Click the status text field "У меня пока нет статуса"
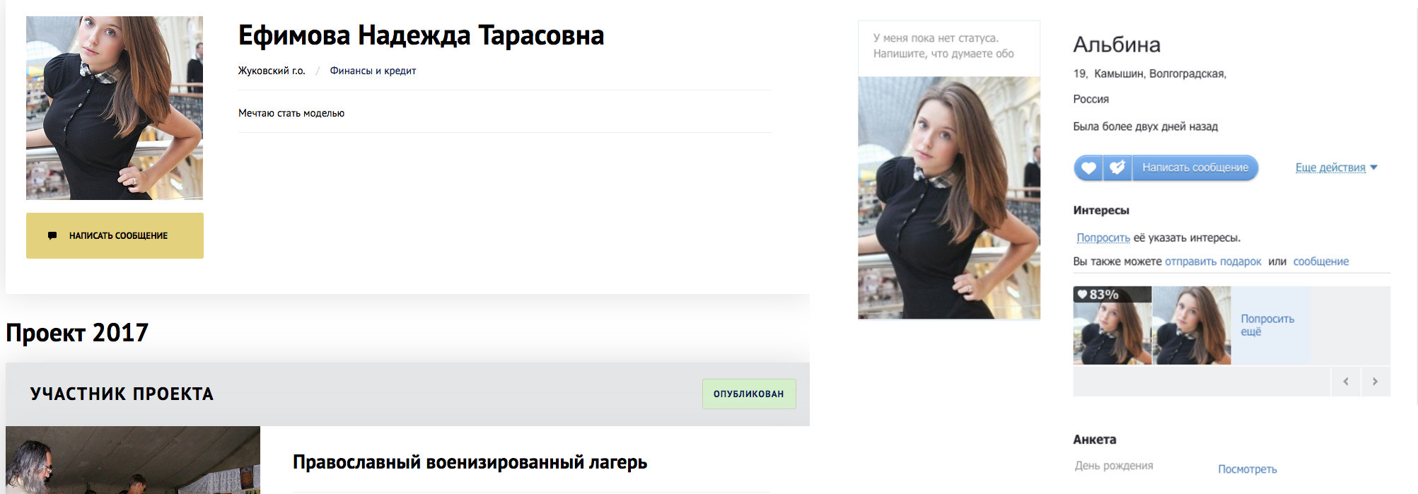This screenshot has width=1418, height=494. click(949, 46)
